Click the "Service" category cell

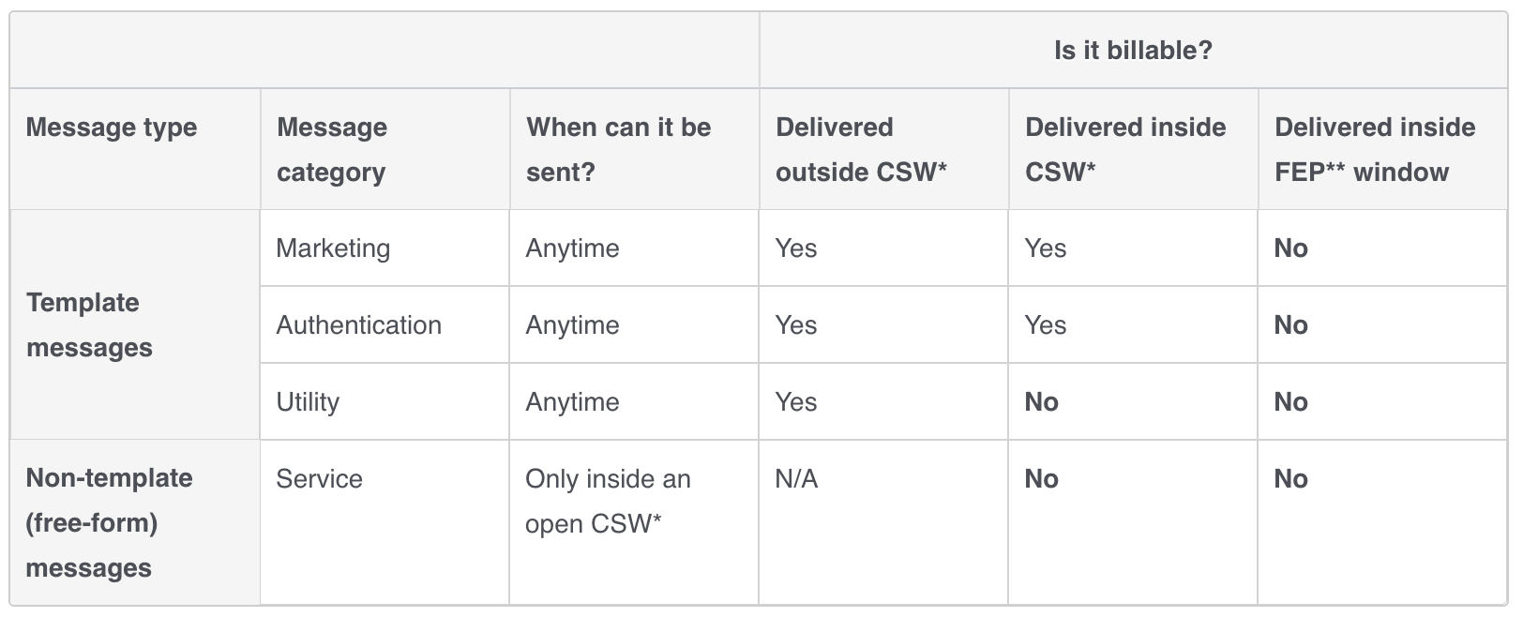pos(319,479)
